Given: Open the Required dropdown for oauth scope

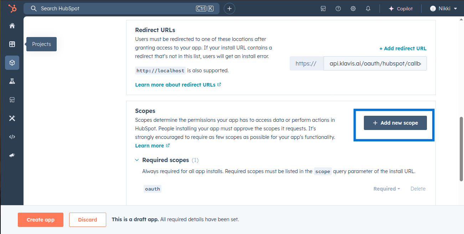Looking at the screenshot, I should [x=387, y=189].
